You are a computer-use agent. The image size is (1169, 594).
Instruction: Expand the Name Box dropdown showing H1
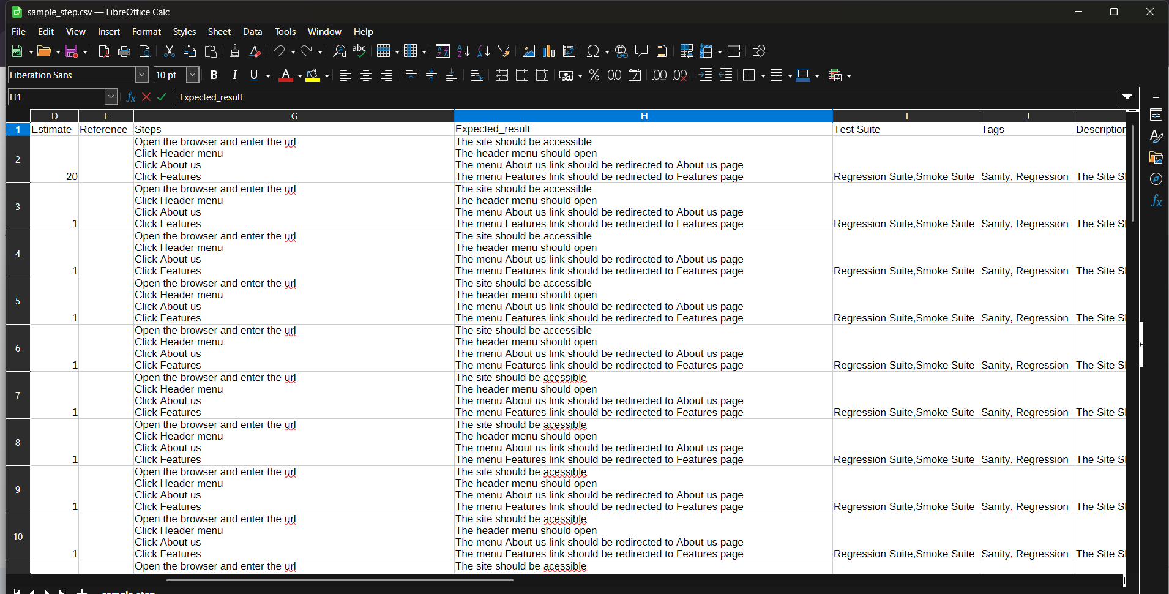[111, 97]
